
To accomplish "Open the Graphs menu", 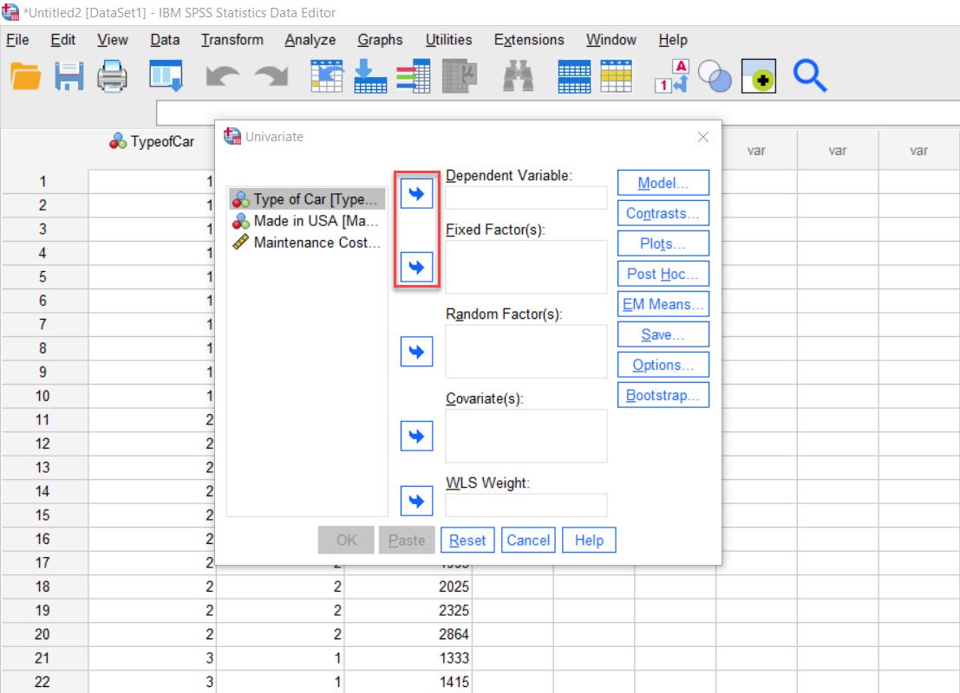I will (x=380, y=40).
